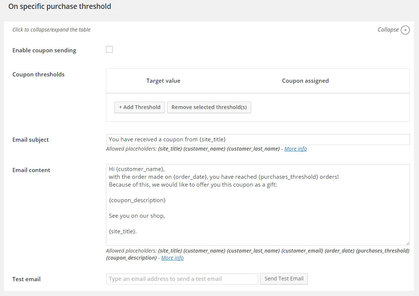The height and width of the screenshot is (296, 419).
Task: Click the 'Email subject' label text
Action: click(x=31, y=140)
